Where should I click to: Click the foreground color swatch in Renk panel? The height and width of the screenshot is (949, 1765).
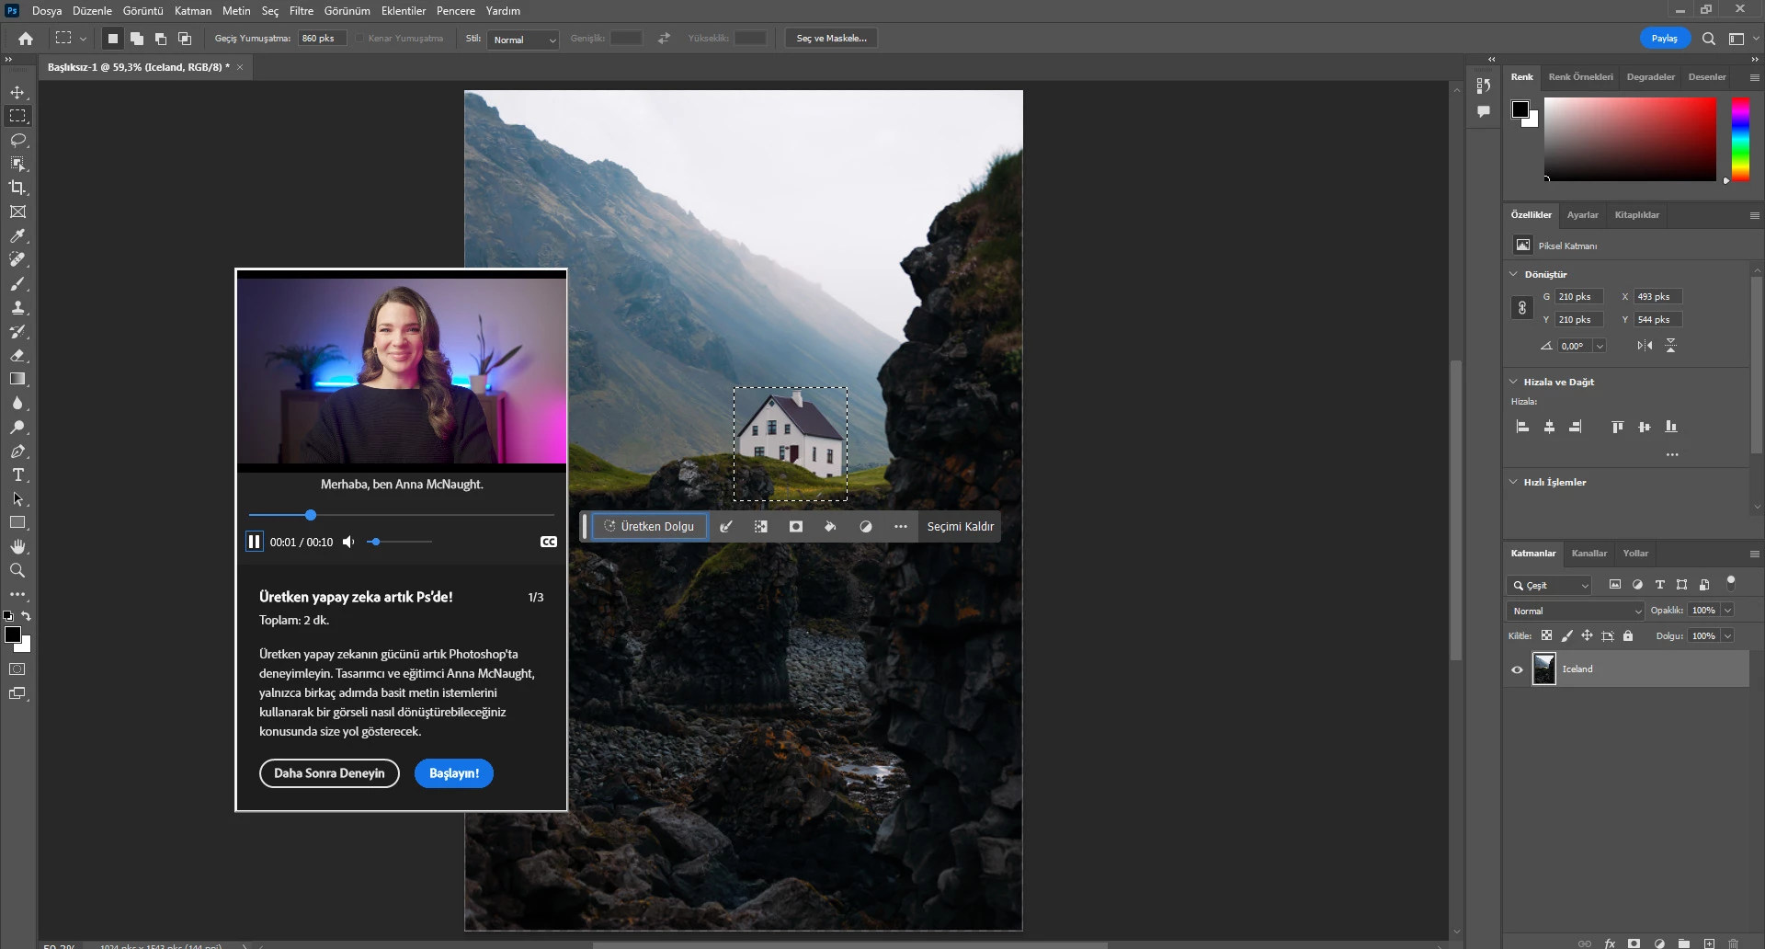point(1520,110)
